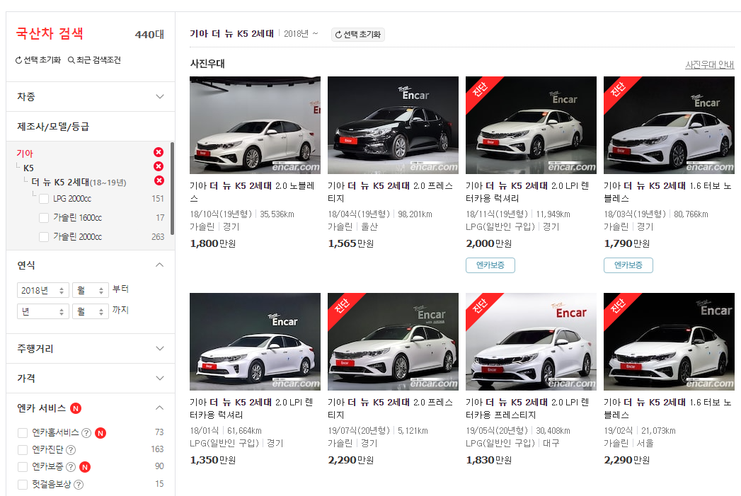Open the 2018년 start year dropdown
Image resolution: width=741 pixels, height=496 pixels.
(x=43, y=290)
